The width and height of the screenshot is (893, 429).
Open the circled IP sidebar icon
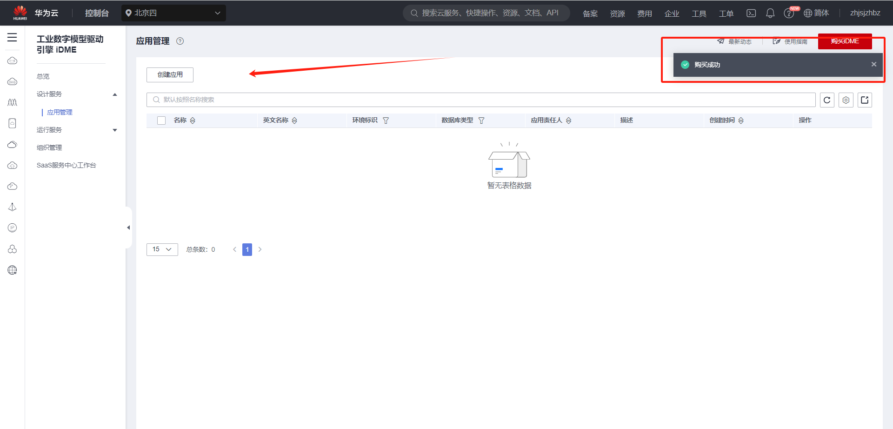(13, 228)
